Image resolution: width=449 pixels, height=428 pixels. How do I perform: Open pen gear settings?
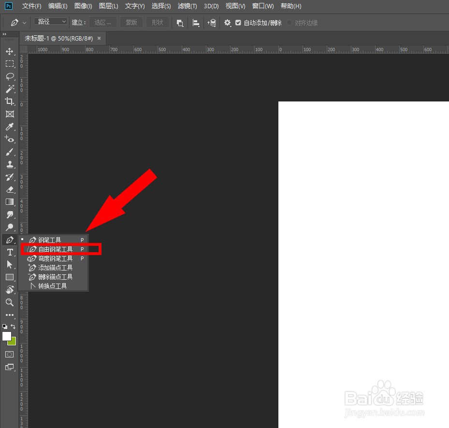coord(227,23)
